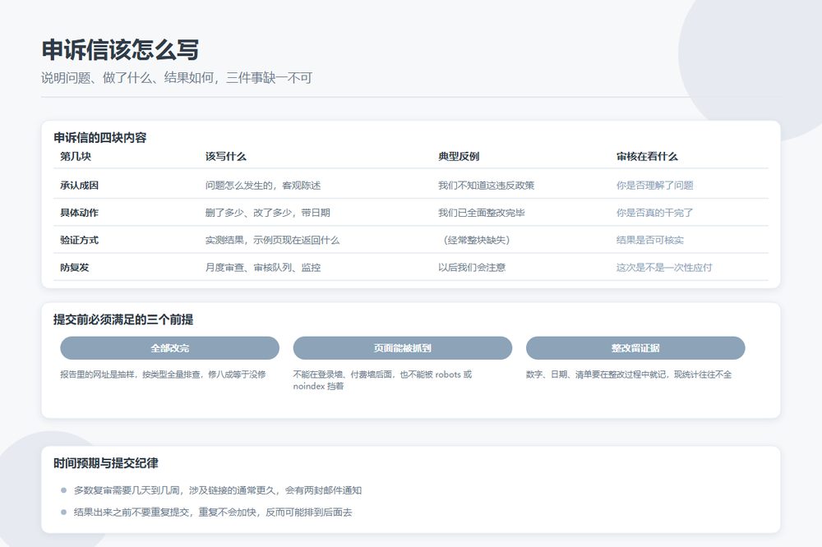Click the cell 结果是否可核实
The image size is (822, 547).
click(x=650, y=240)
